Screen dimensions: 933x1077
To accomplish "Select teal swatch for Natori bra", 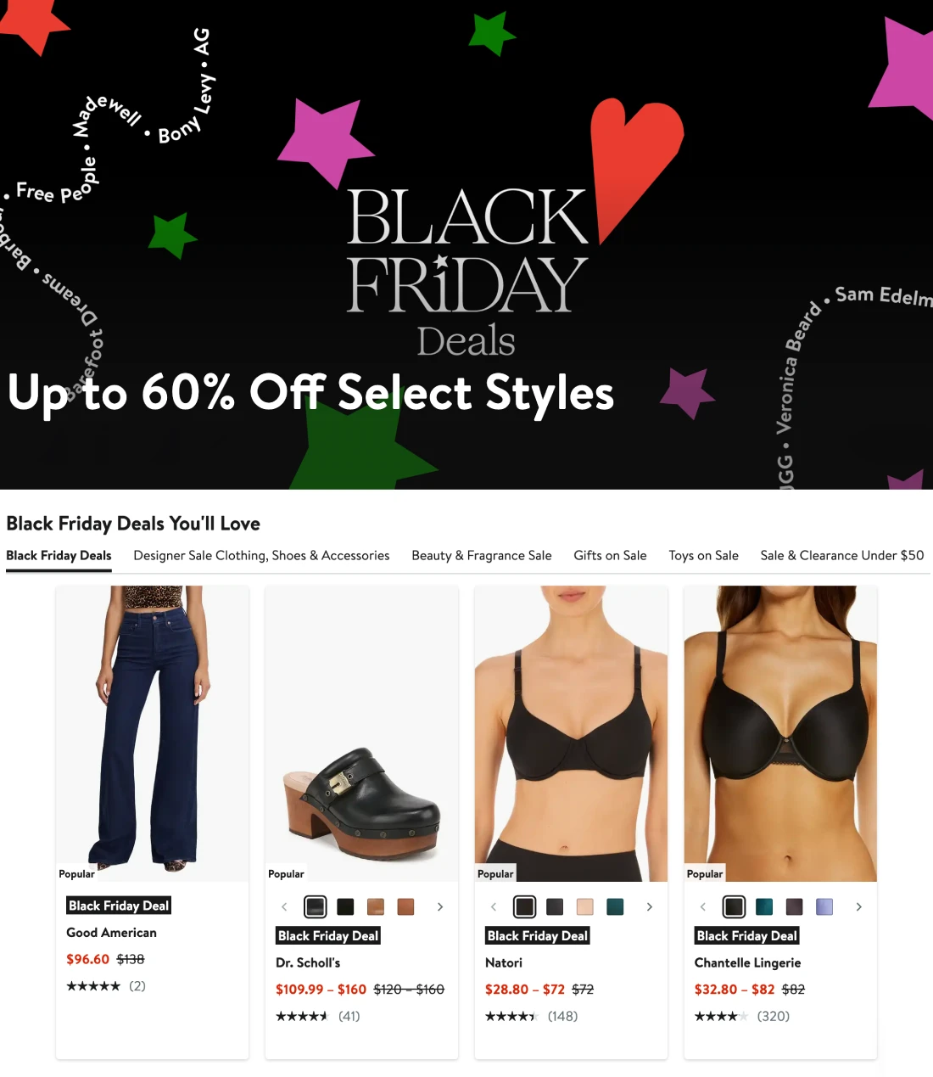I will 616,907.
